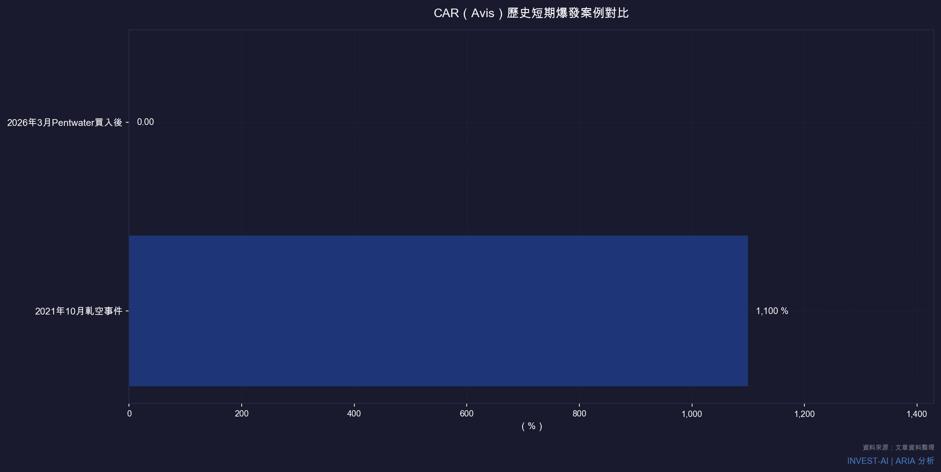Click the right edge of the blue bar
The image size is (941, 472).
pos(748,310)
